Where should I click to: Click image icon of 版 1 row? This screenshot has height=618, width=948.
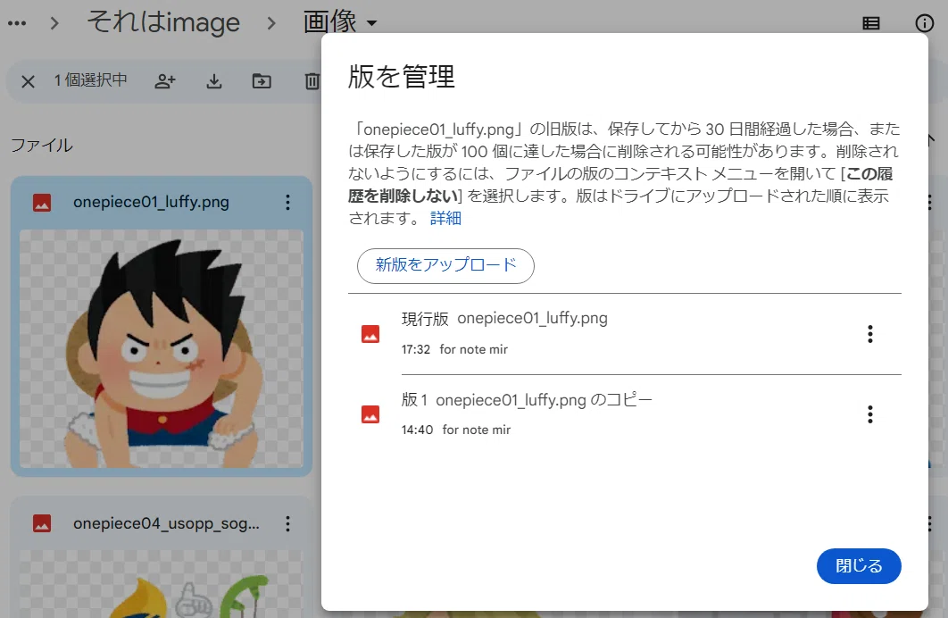point(370,414)
